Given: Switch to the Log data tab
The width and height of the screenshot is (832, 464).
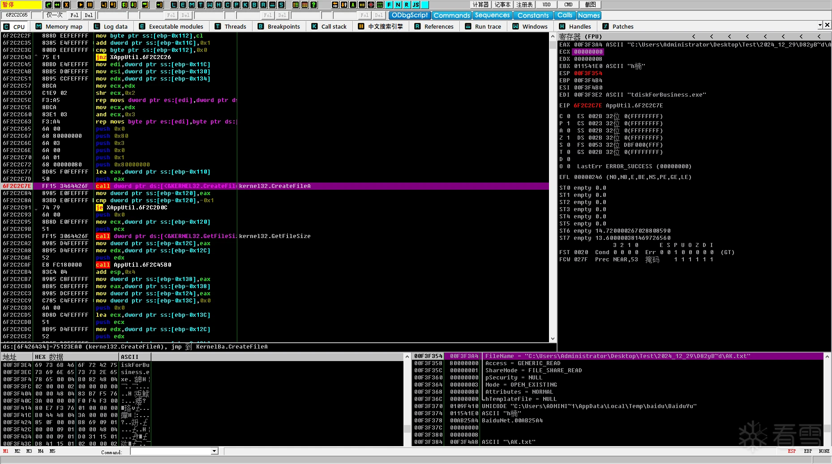Looking at the screenshot, I should tap(111, 26).
